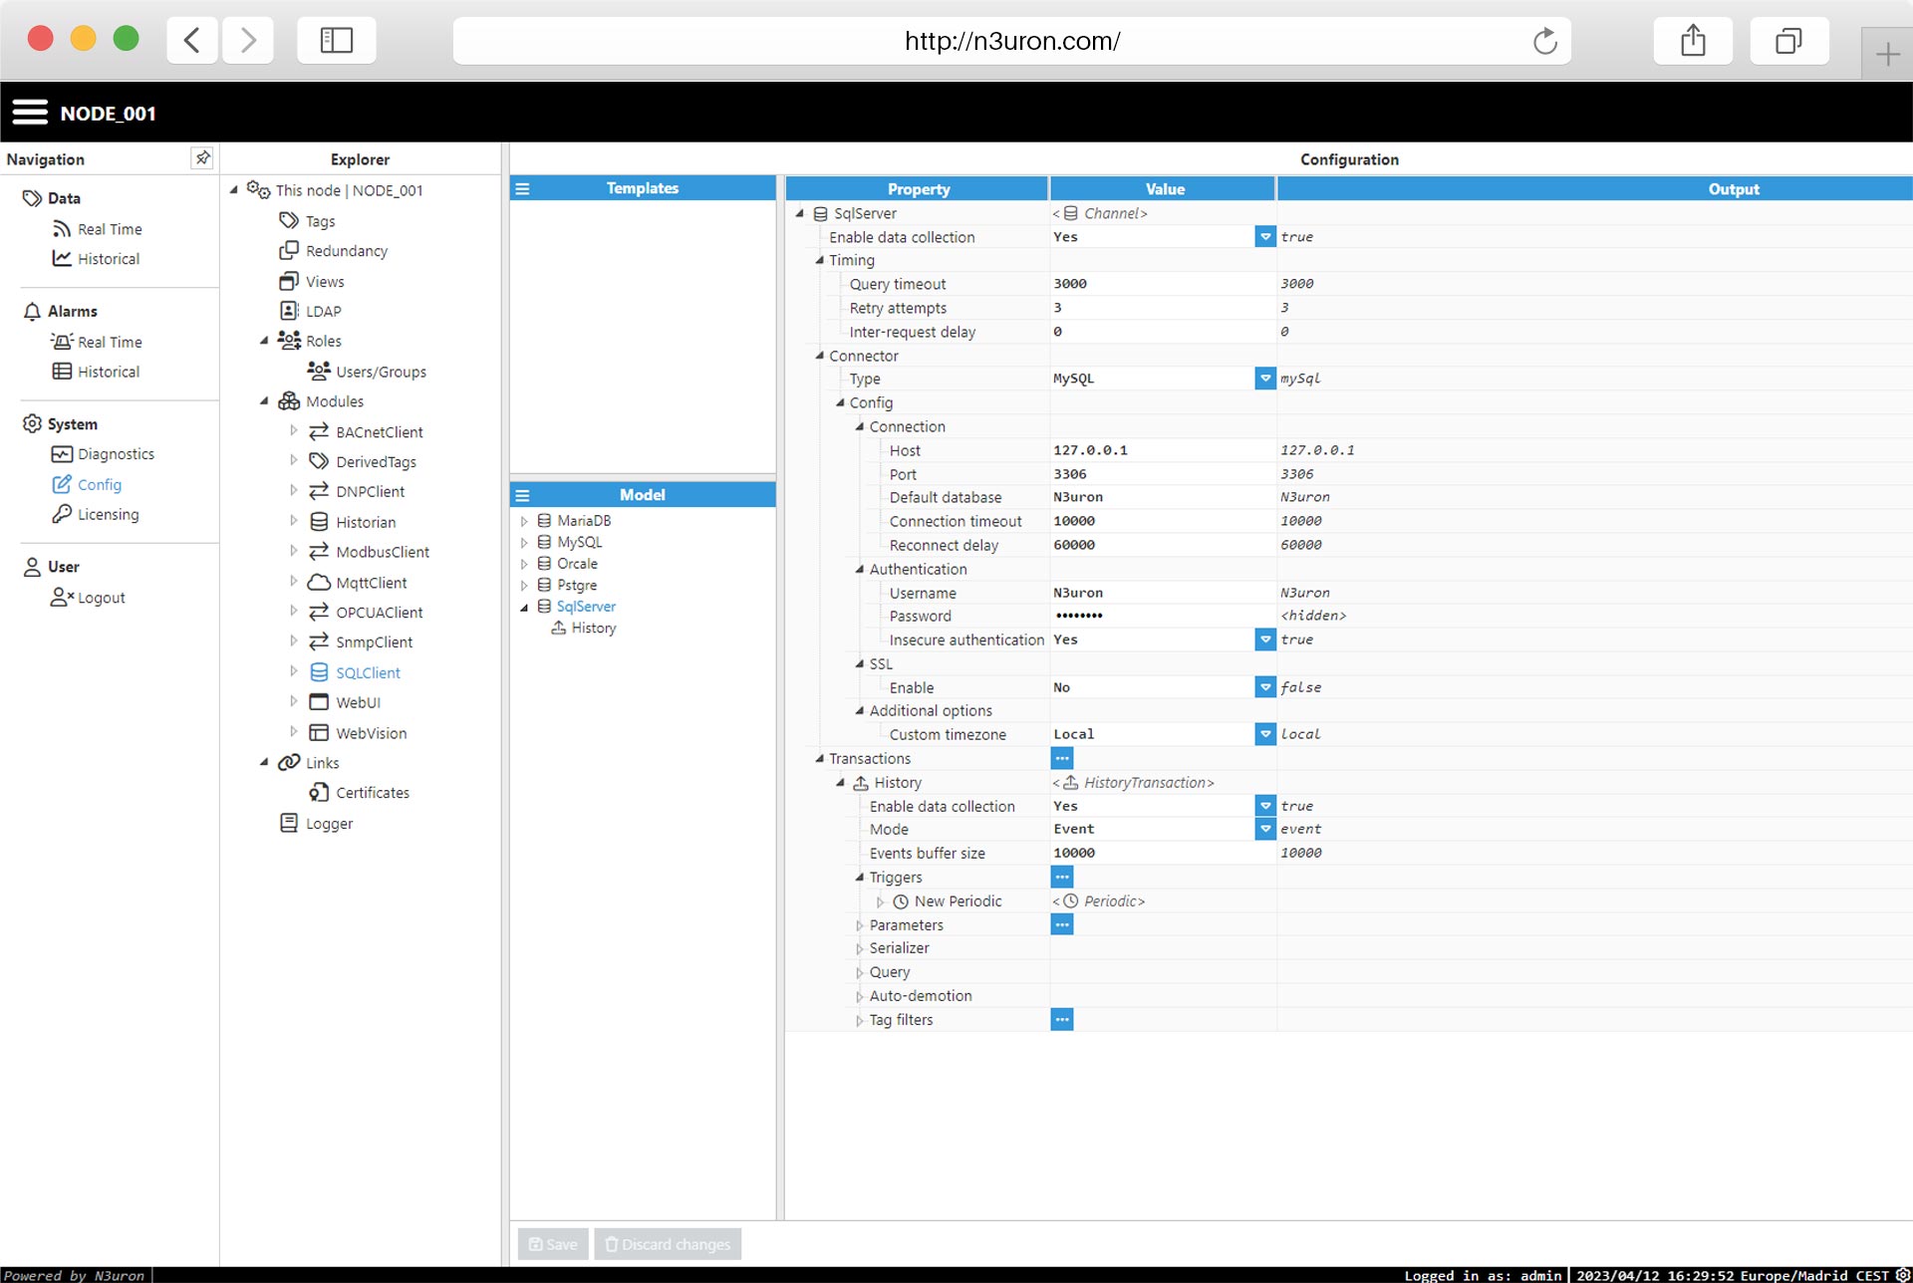Open the Type MySQL dropdown arrow
The image size is (1913, 1283).
click(x=1264, y=379)
